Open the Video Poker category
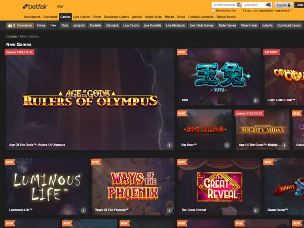 249,25
